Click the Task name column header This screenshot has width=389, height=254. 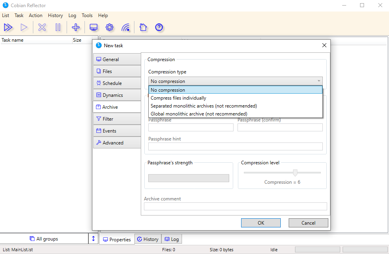click(x=36, y=40)
